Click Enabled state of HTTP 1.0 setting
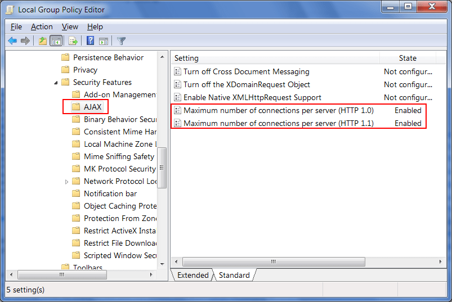The height and width of the screenshot is (302, 452). point(408,110)
